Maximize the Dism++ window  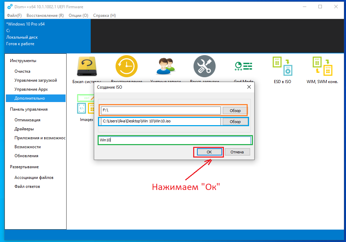320,7
